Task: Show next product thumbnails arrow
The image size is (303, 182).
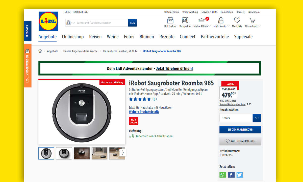Action: [x=123, y=152]
